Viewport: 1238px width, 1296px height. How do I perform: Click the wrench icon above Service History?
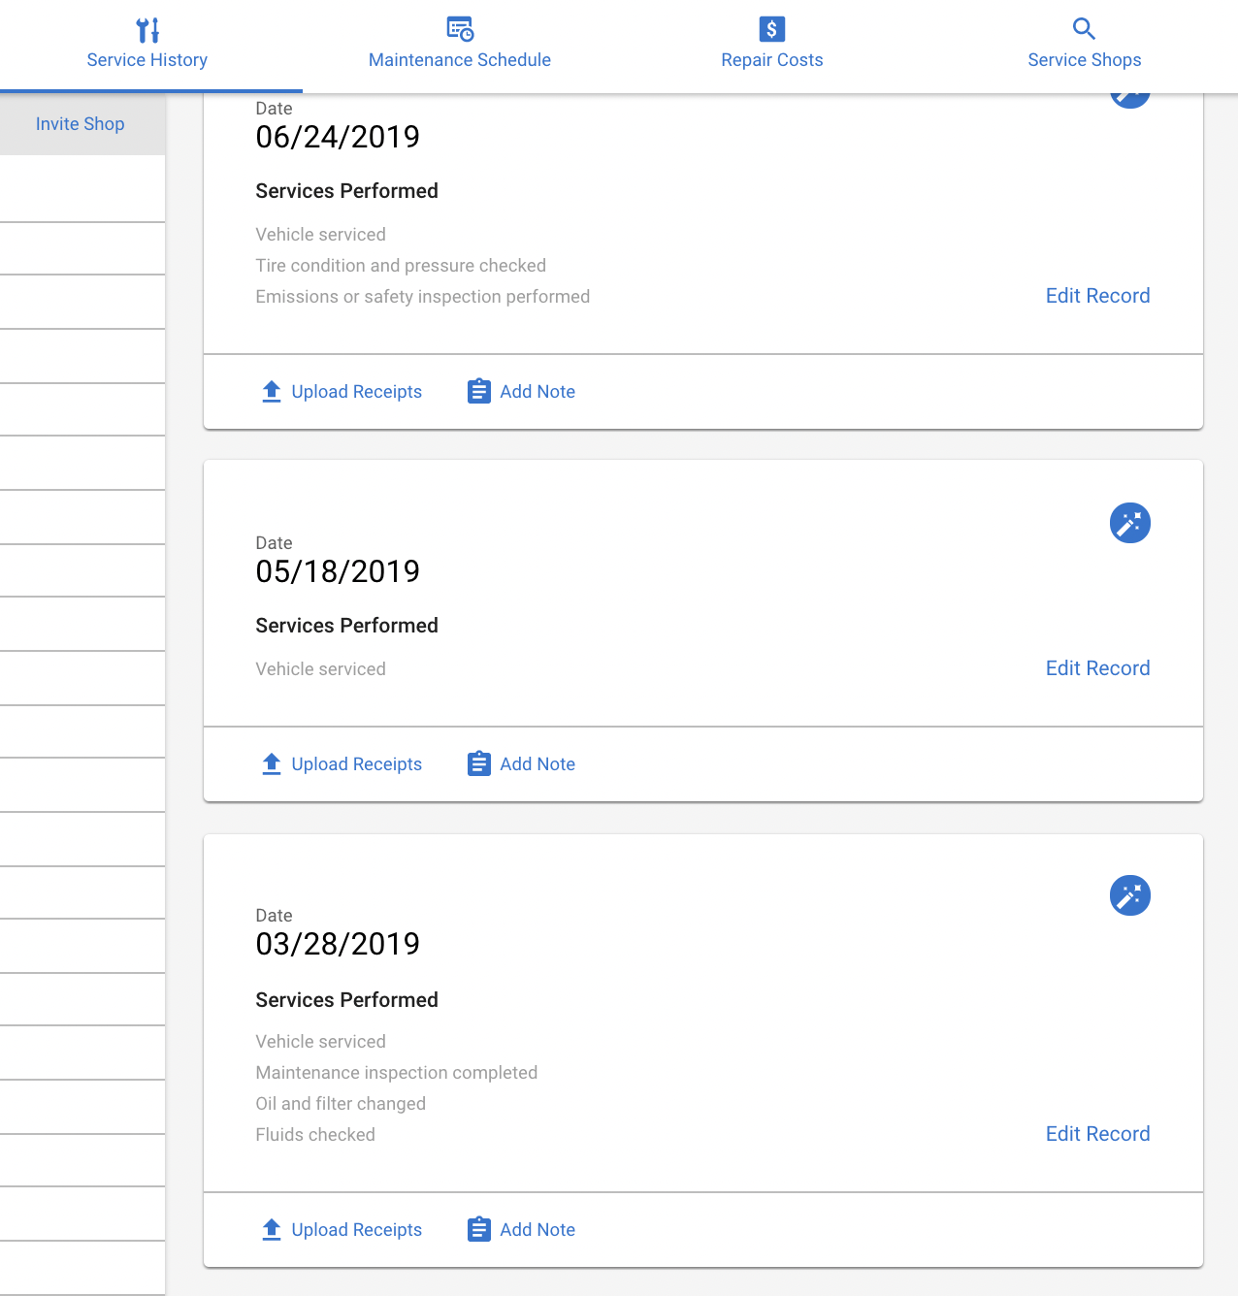[x=147, y=29]
